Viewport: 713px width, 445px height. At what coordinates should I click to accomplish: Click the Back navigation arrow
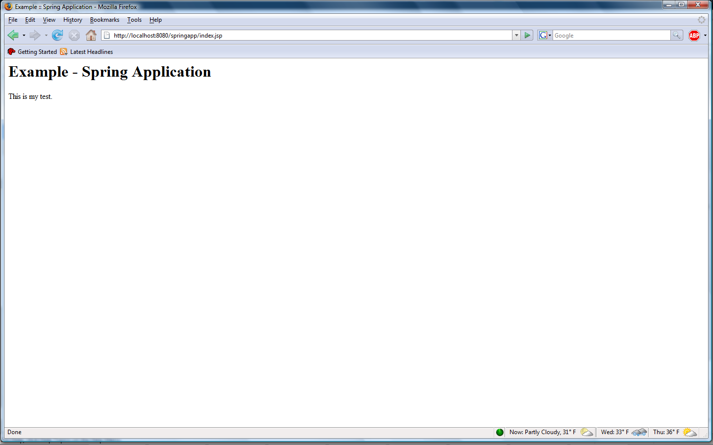point(13,35)
